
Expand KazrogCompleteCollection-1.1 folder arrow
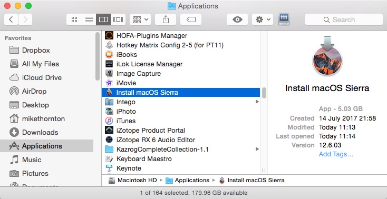click(257, 149)
